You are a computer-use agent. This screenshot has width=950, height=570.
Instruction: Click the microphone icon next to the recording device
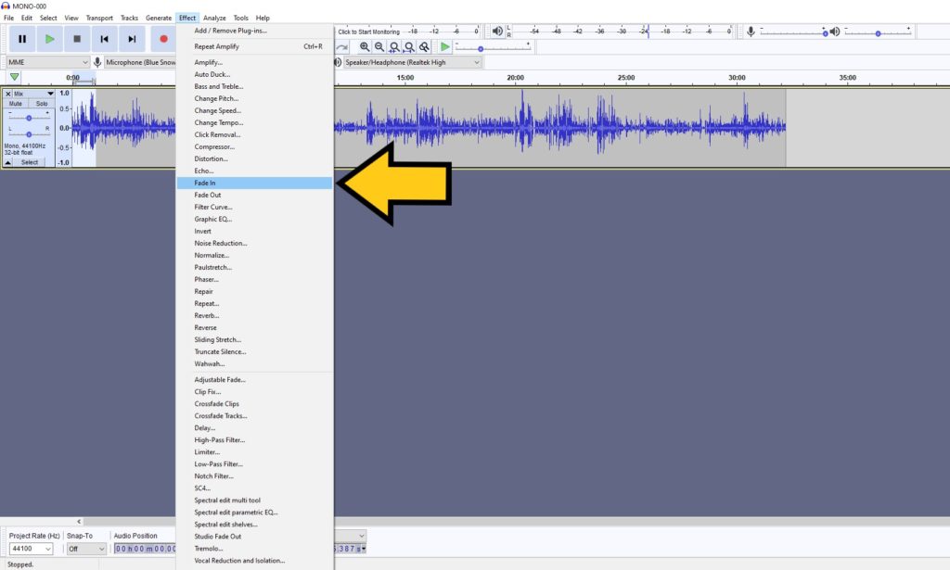click(97, 61)
